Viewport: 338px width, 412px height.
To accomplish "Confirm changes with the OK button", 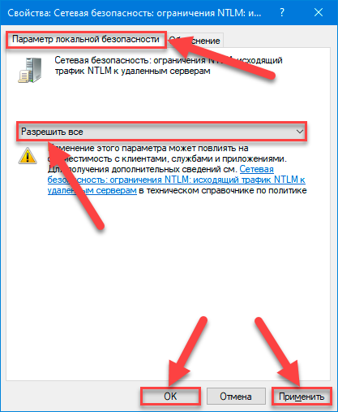I will click(170, 397).
